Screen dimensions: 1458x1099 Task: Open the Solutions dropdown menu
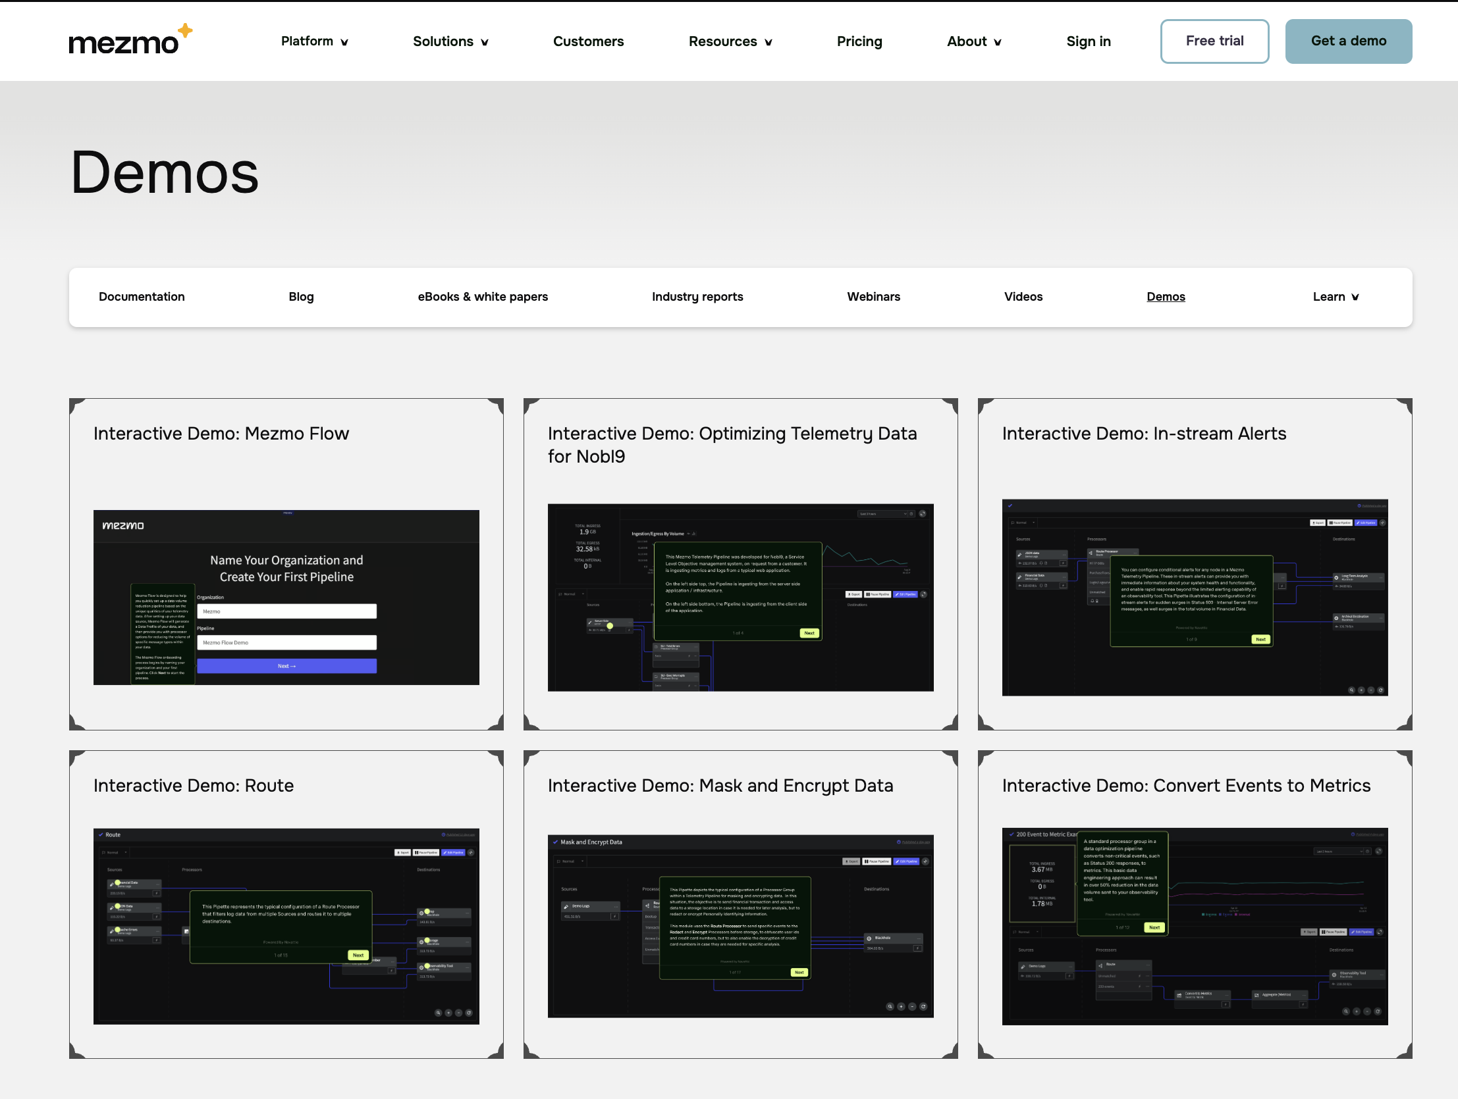tap(450, 41)
